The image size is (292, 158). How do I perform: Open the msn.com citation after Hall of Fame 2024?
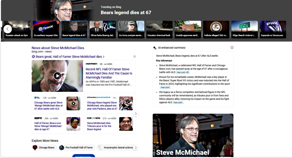pos(165,87)
